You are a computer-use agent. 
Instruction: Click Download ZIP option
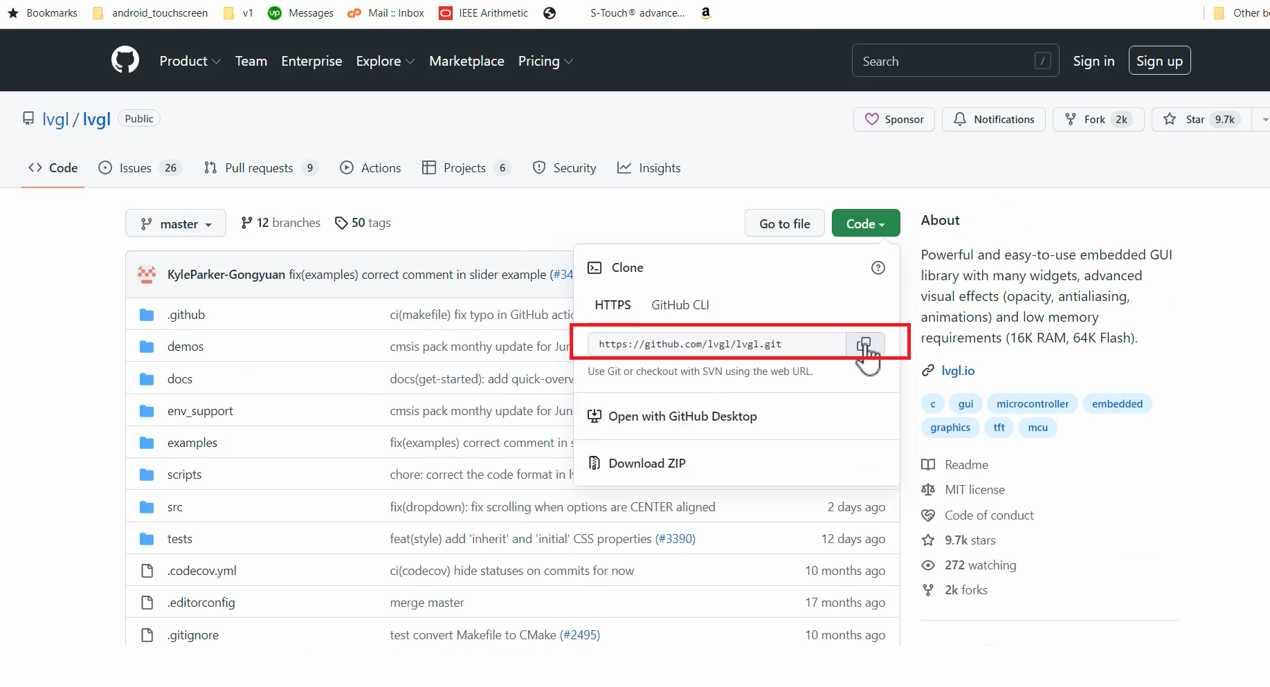point(637,464)
